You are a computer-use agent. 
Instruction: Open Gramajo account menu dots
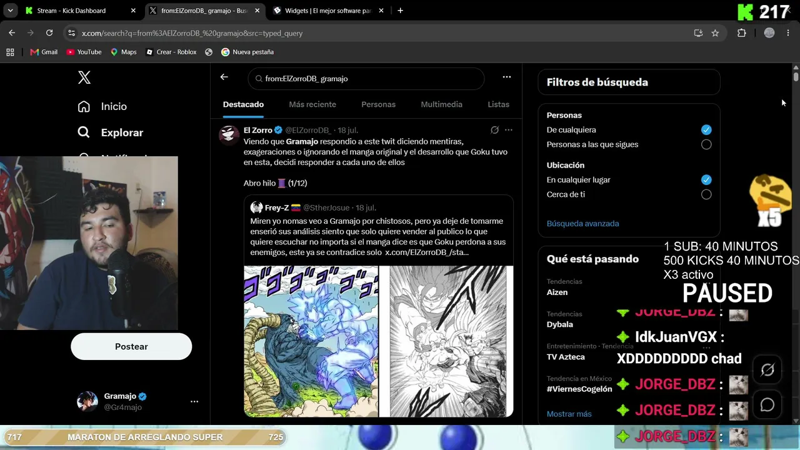pyautogui.click(x=194, y=401)
